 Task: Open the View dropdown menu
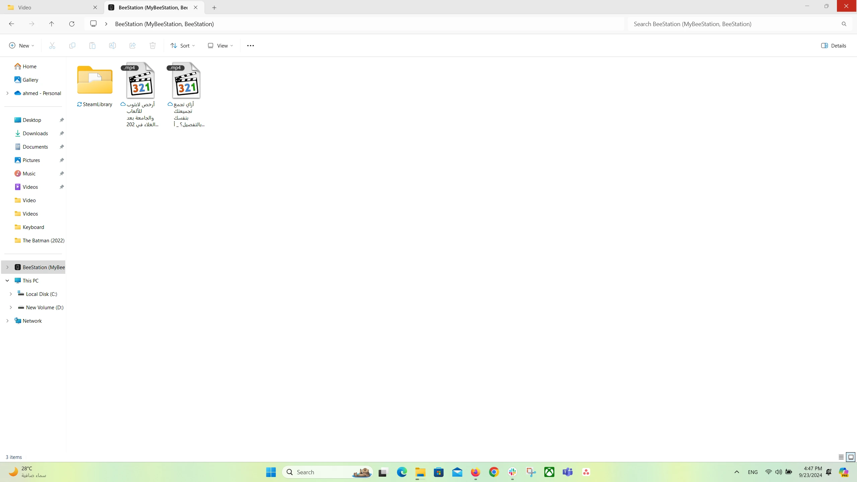220,46
